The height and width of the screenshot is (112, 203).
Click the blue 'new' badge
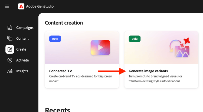coord(55,39)
